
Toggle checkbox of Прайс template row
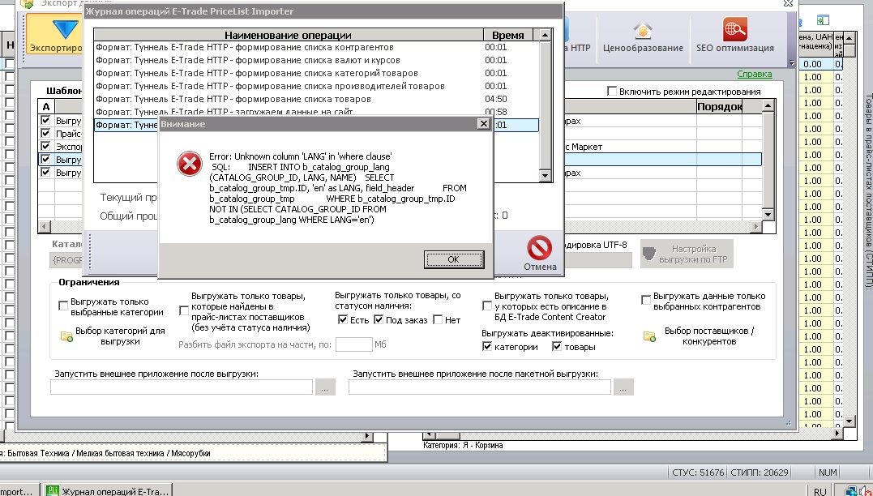(x=45, y=133)
